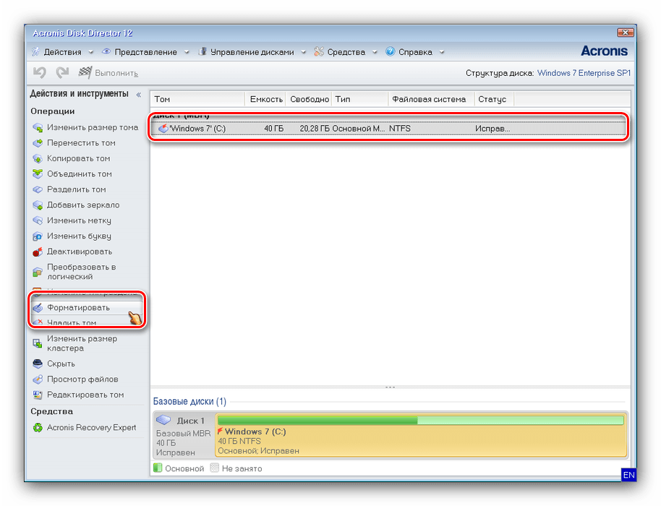Click the Копировать том icon

pos(38,158)
